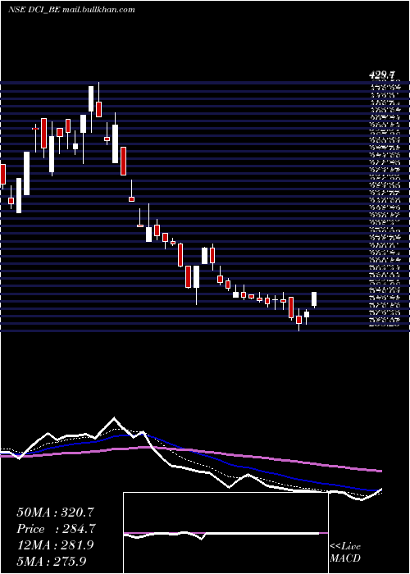Screen dimensions: 410x574
Task: Click the last white candlestick on the chart
Action: tap(314, 299)
